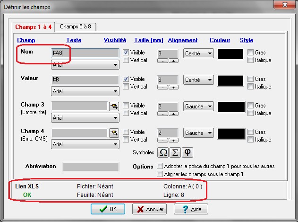
Task: Click the Champ 4 CMS footprint picker icon
Action: coord(114,133)
